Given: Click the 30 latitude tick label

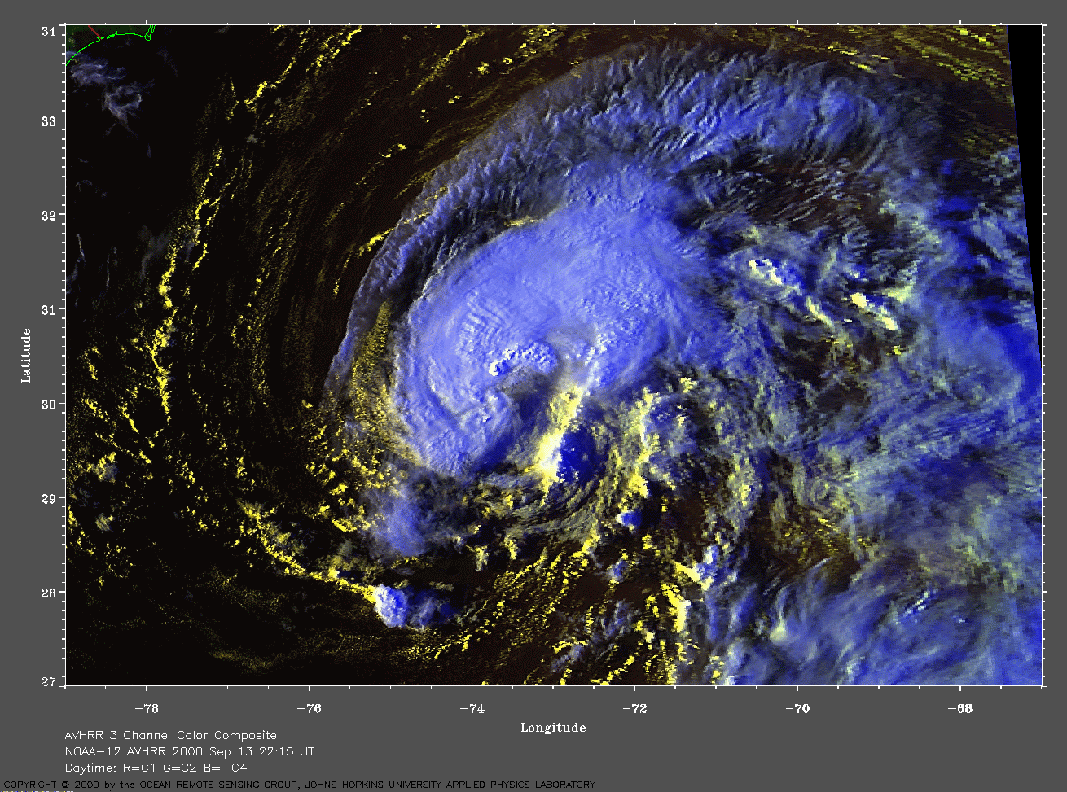Looking at the screenshot, I should coord(48,405).
